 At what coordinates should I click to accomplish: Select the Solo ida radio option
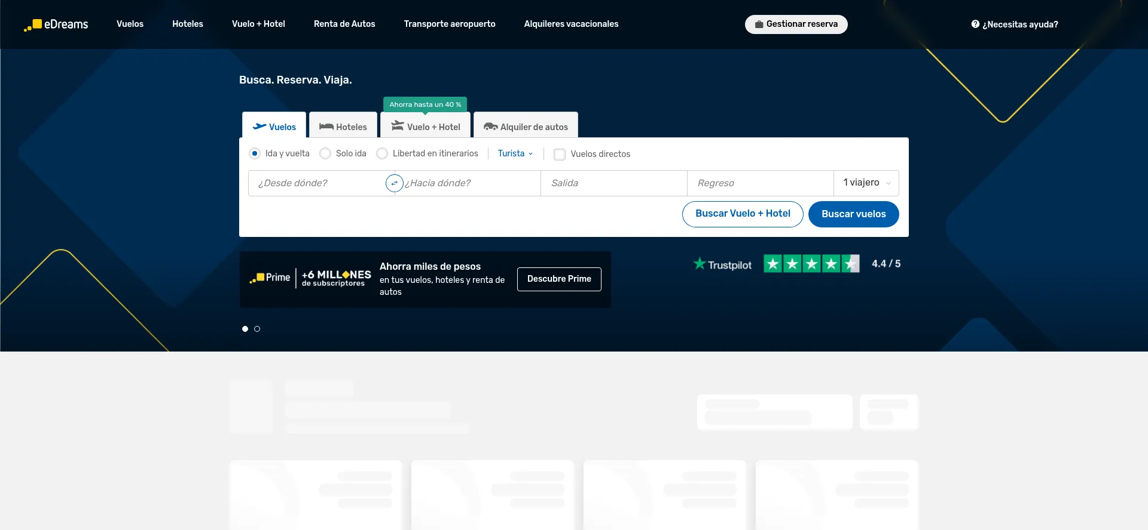coord(325,153)
